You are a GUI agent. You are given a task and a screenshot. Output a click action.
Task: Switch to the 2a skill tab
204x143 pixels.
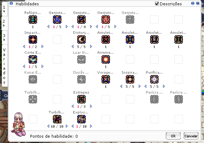click(x=4, y=23)
